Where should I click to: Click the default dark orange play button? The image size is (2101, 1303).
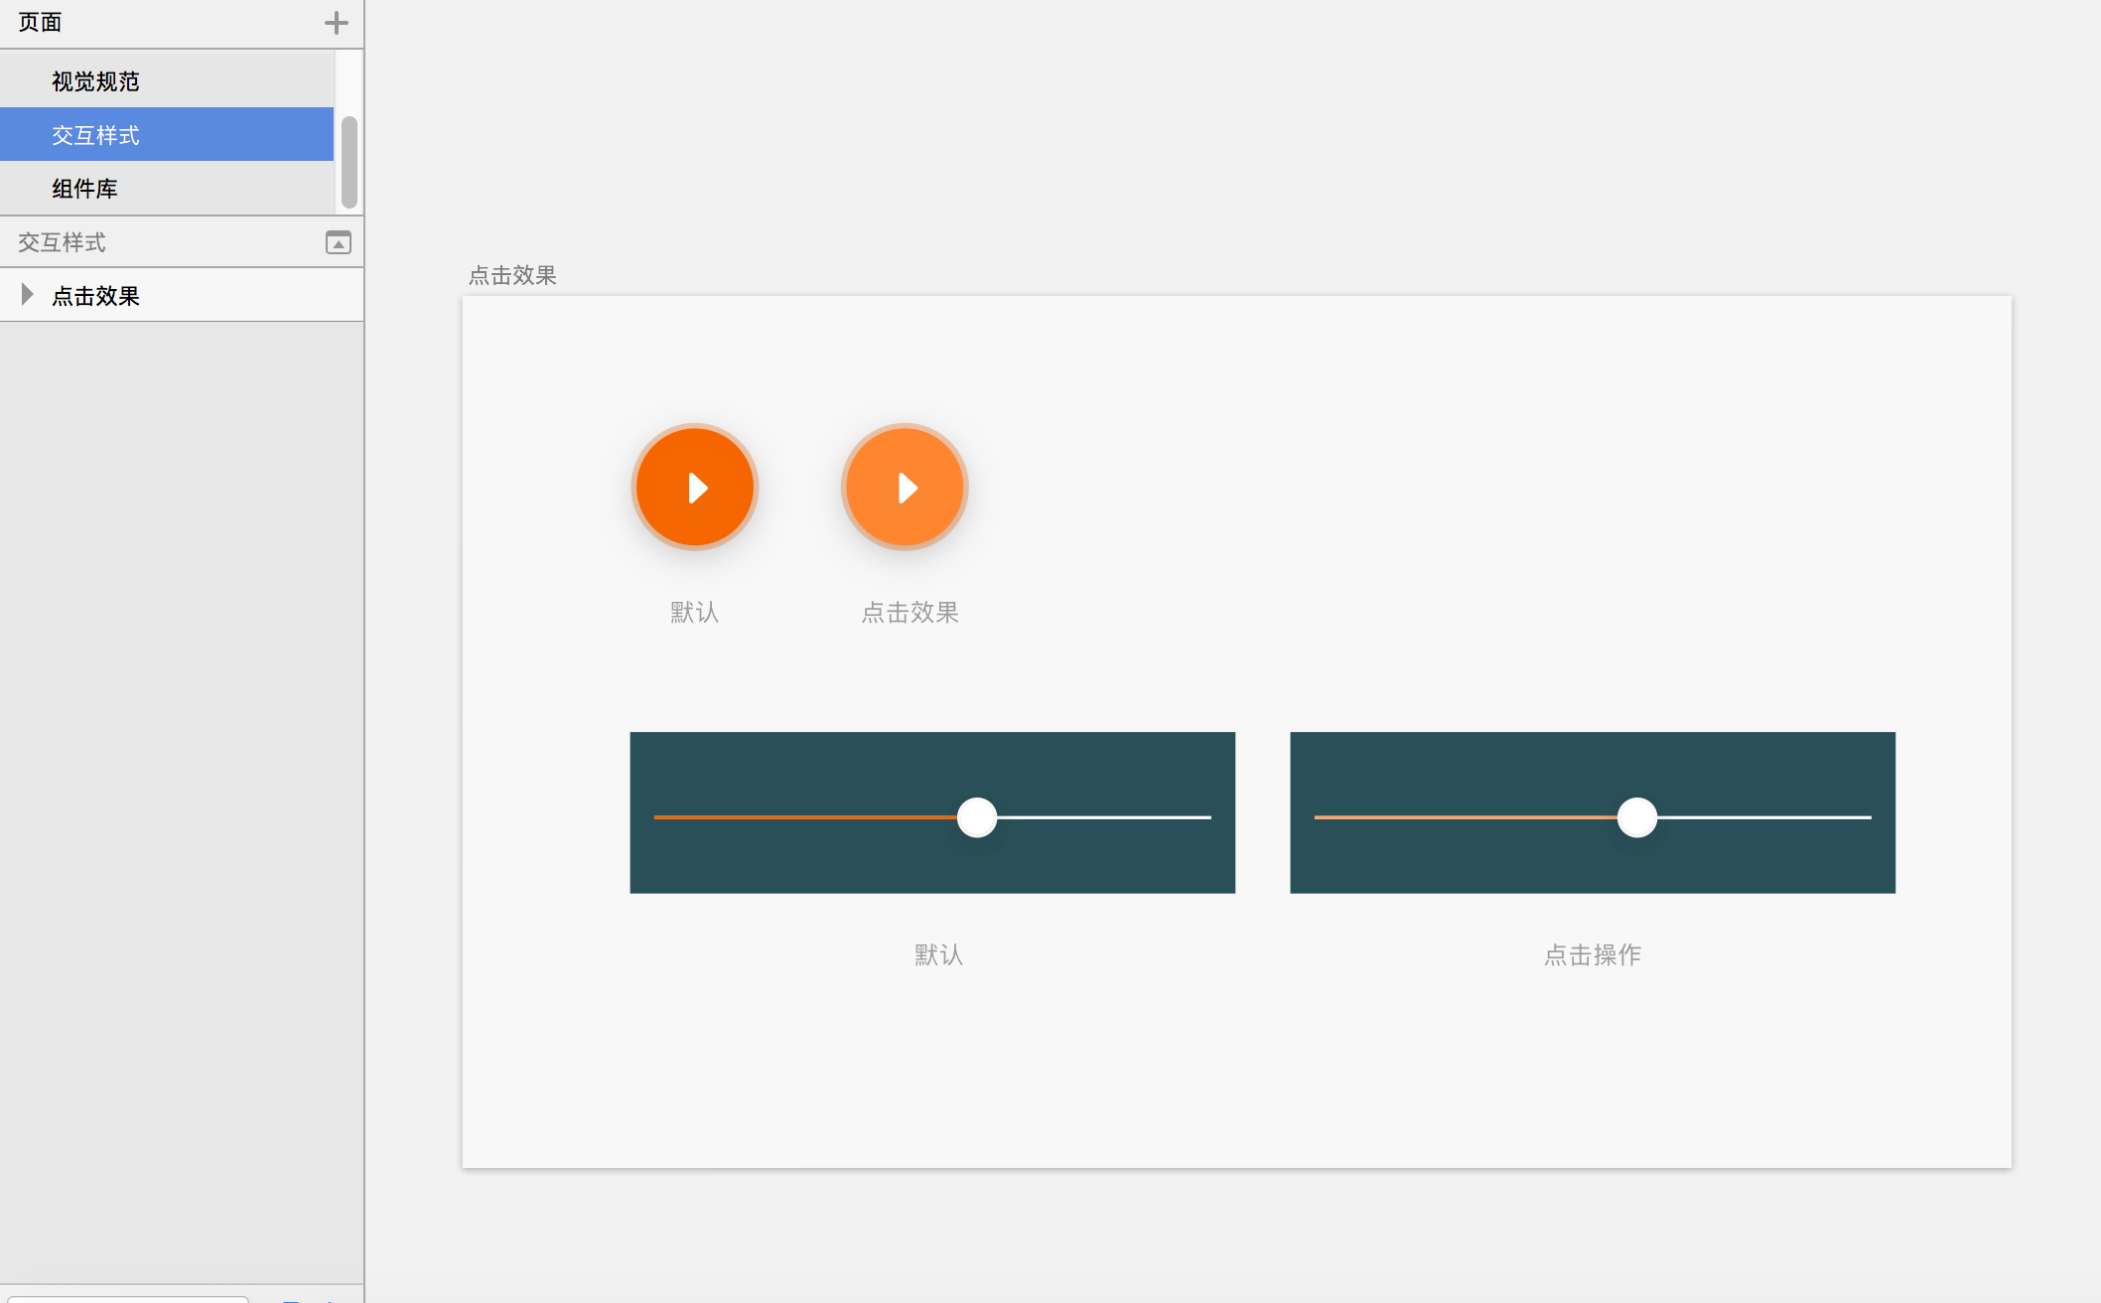695,488
